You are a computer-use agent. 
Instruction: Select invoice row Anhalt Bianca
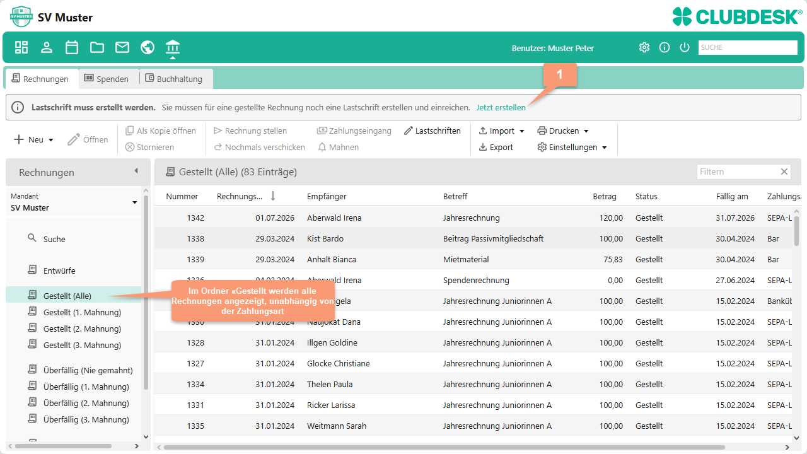click(473, 259)
